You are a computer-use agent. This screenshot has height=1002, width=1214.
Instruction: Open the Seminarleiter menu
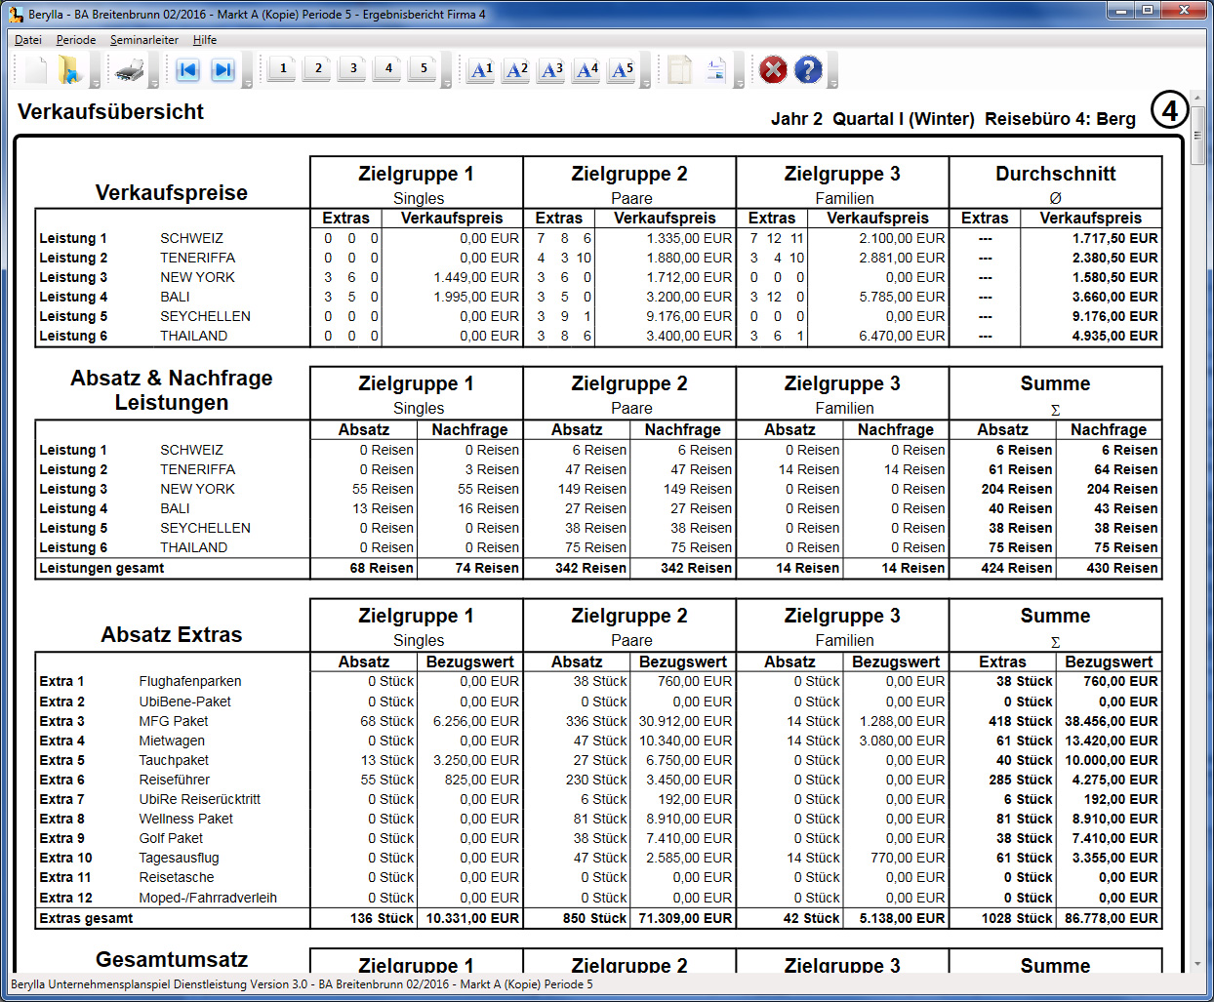(x=144, y=40)
